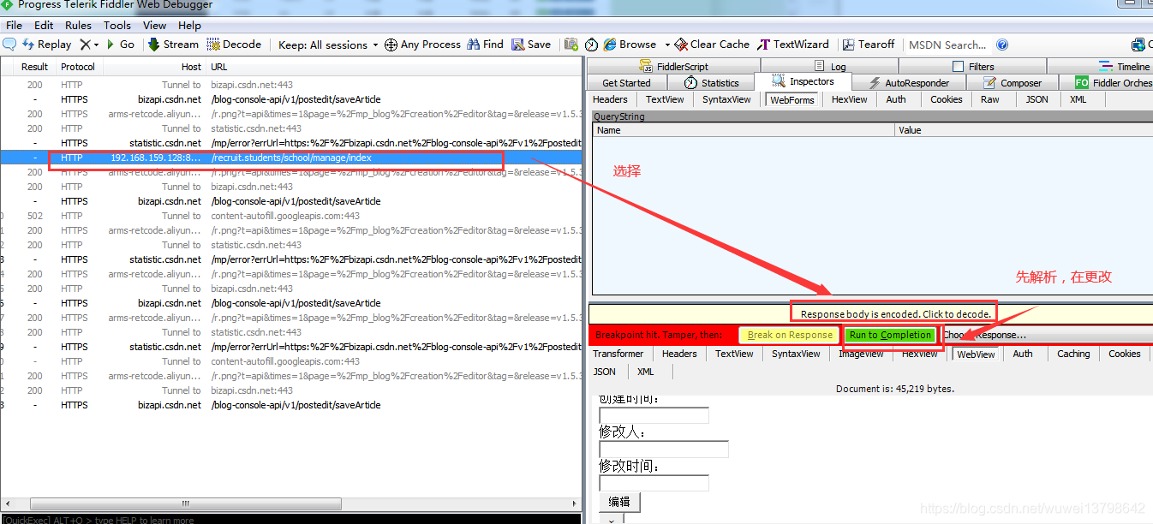
Task: Toggle the Filters tab checkbox
Action: pyautogui.click(x=958, y=66)
